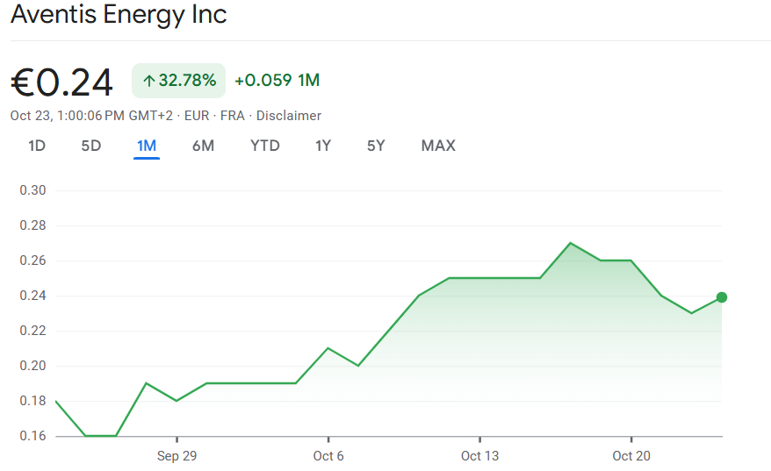Image resolution: width=771 pixels, height=471 pixels.
Task: Click the active 1M range tab
Action: 147,146
